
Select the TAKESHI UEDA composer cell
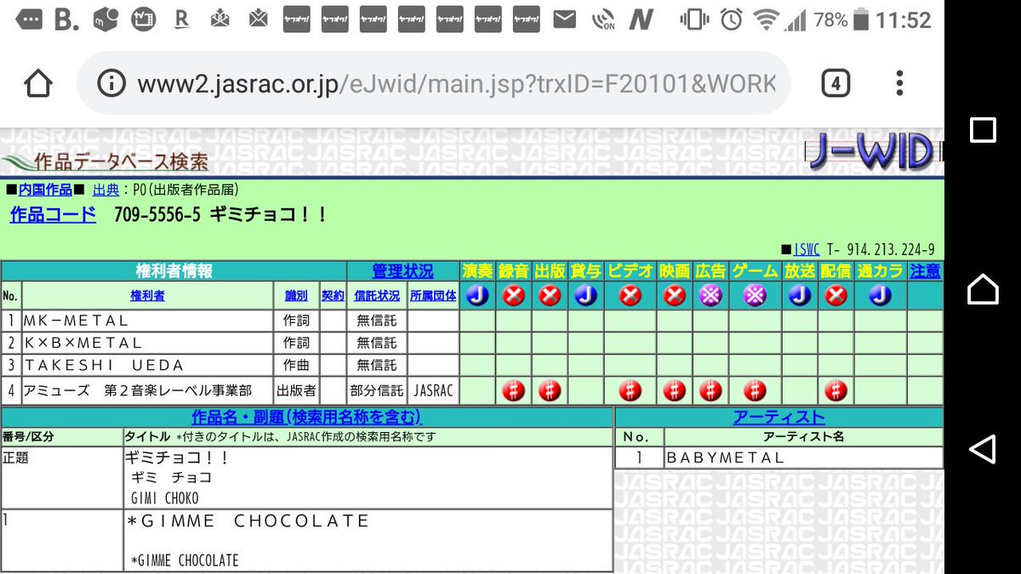tap(148, 365)
